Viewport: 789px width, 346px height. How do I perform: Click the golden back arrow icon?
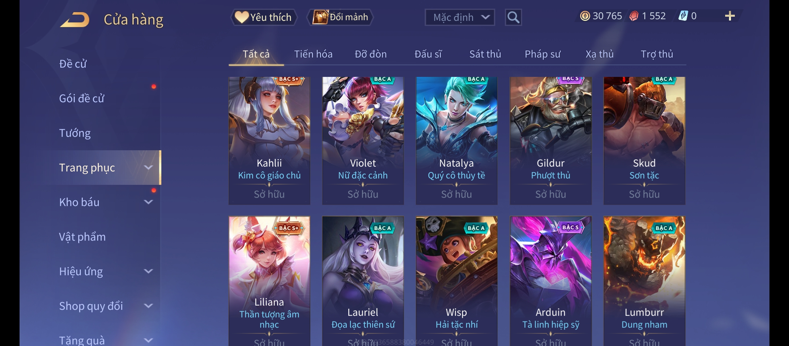coord(75,20)
